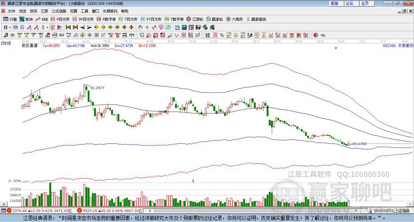Image resolution: width=414 pixels, height=222 pixels.
Task: Open the 江恩 menu
Action: [x=44, y=11]
